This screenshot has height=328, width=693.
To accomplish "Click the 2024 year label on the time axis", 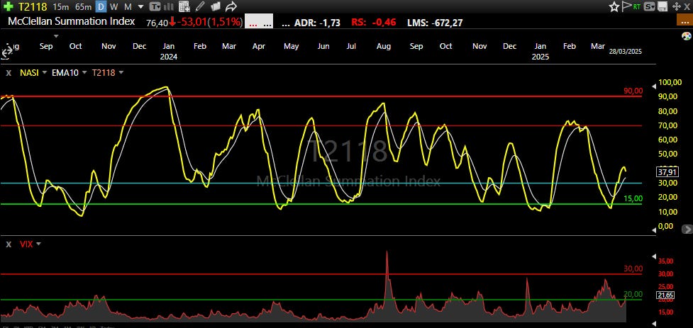I will (x=168, y=57).
